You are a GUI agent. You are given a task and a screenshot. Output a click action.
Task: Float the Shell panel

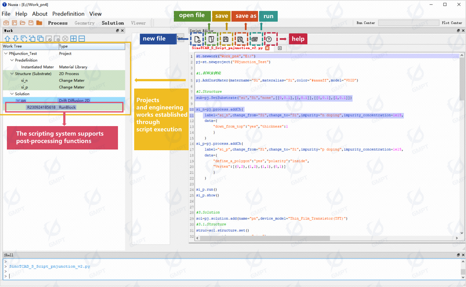click(x=458, y=255)
